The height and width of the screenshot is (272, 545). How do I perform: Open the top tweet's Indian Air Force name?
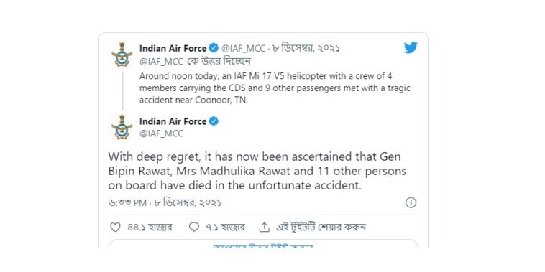173,48
